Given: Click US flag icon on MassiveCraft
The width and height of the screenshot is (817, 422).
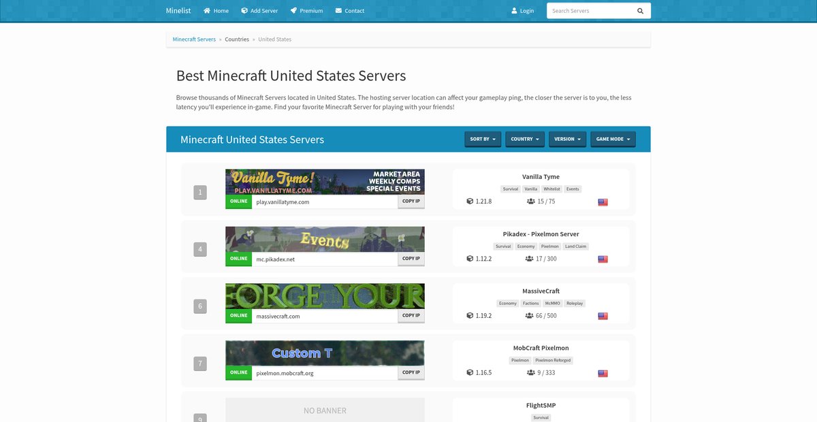Looking at the screenshot, I should 603,316.
